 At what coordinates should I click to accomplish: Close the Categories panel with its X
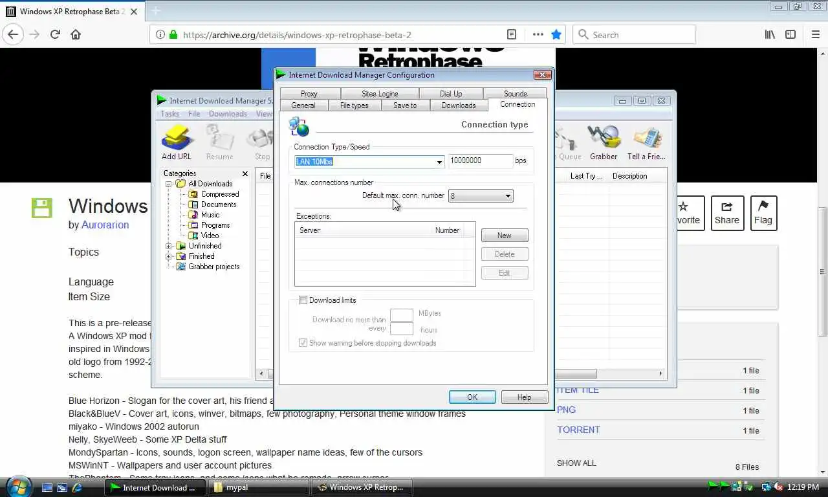click(245, 173)
